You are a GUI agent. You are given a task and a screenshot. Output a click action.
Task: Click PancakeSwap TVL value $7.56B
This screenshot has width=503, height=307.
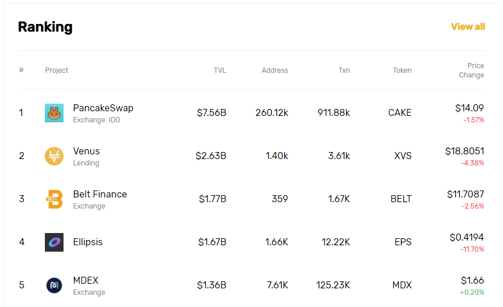[212, 112]
